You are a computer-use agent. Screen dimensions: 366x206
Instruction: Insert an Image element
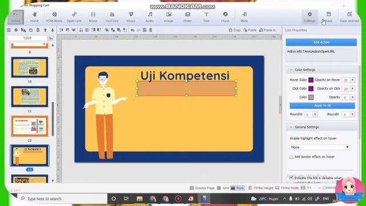(x=169, y=17)
